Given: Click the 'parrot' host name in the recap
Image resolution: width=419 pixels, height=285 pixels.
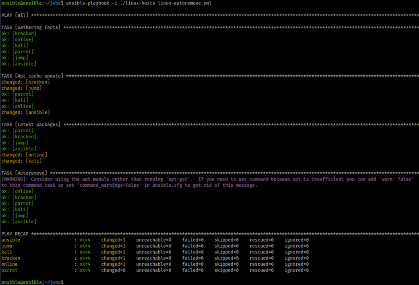Looking at the screenshot, I should 9,270.
